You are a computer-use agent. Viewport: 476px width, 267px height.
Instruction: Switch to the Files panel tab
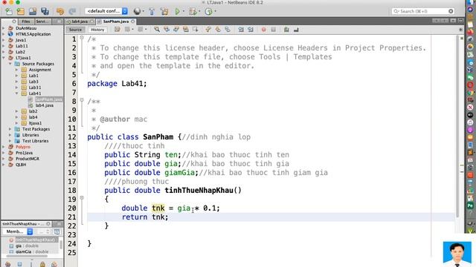tap(26, 22)
